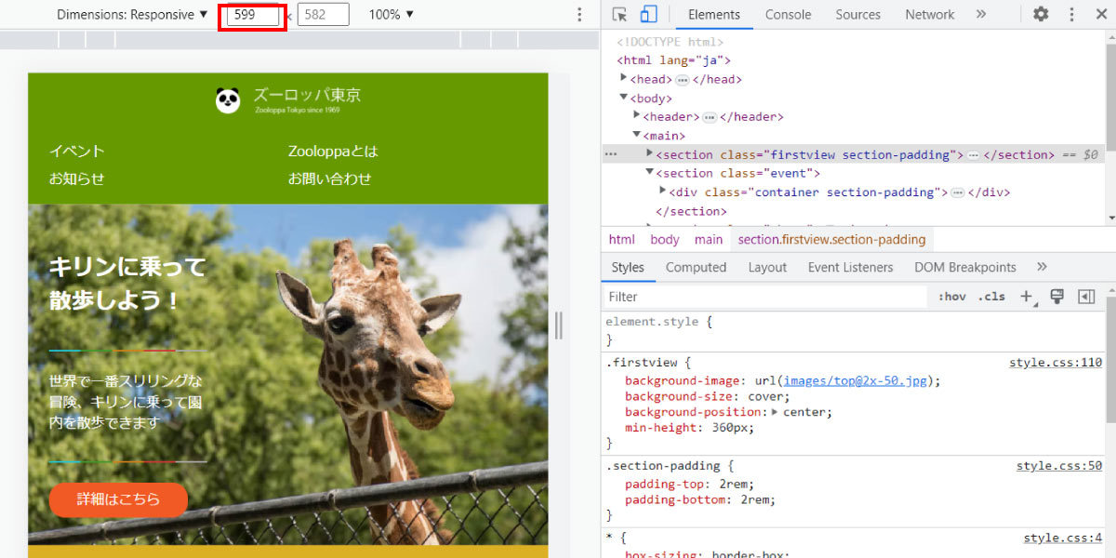Open the DOM Breakpoints tab
Viewport: 1116px width, 558px height.
(964, 267)
